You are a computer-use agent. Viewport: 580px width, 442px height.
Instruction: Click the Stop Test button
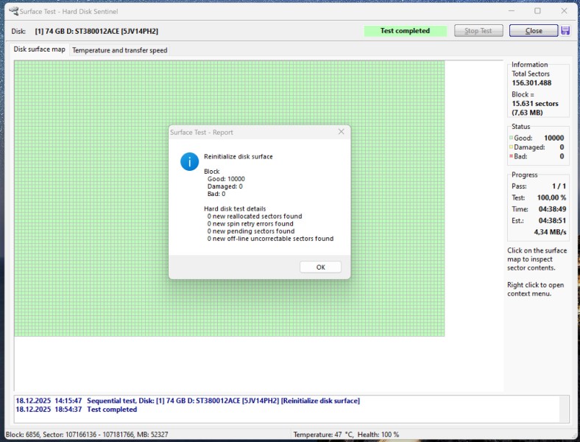click(x=478, y=31)
